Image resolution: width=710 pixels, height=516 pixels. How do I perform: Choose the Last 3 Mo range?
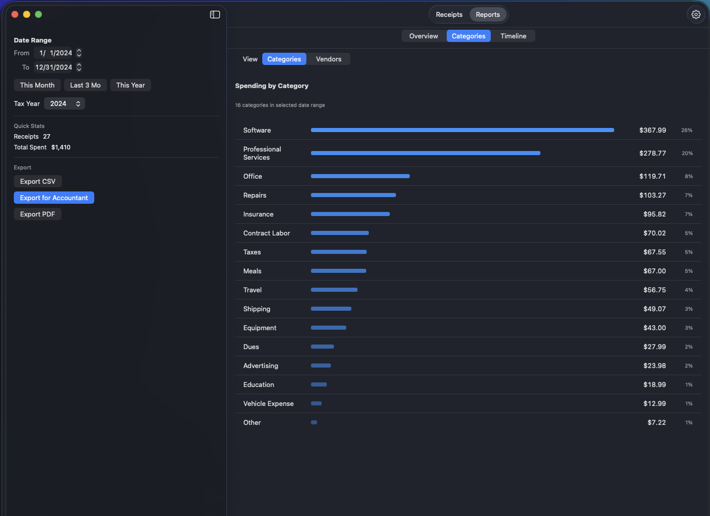(85, 85)
